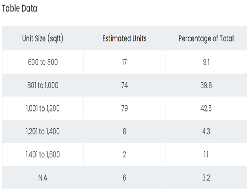Select the "Percentage of Total" column header

click(206, 38)
